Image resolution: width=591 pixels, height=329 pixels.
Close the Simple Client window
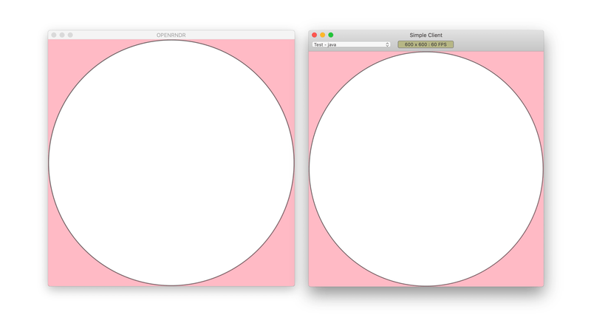[x=315, y=35]
